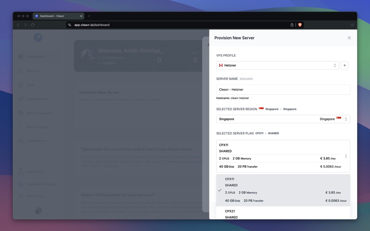This screenshot has width=370, height=231.
Task: Open Connections via its sidebar icon
Action: (21, 141)
